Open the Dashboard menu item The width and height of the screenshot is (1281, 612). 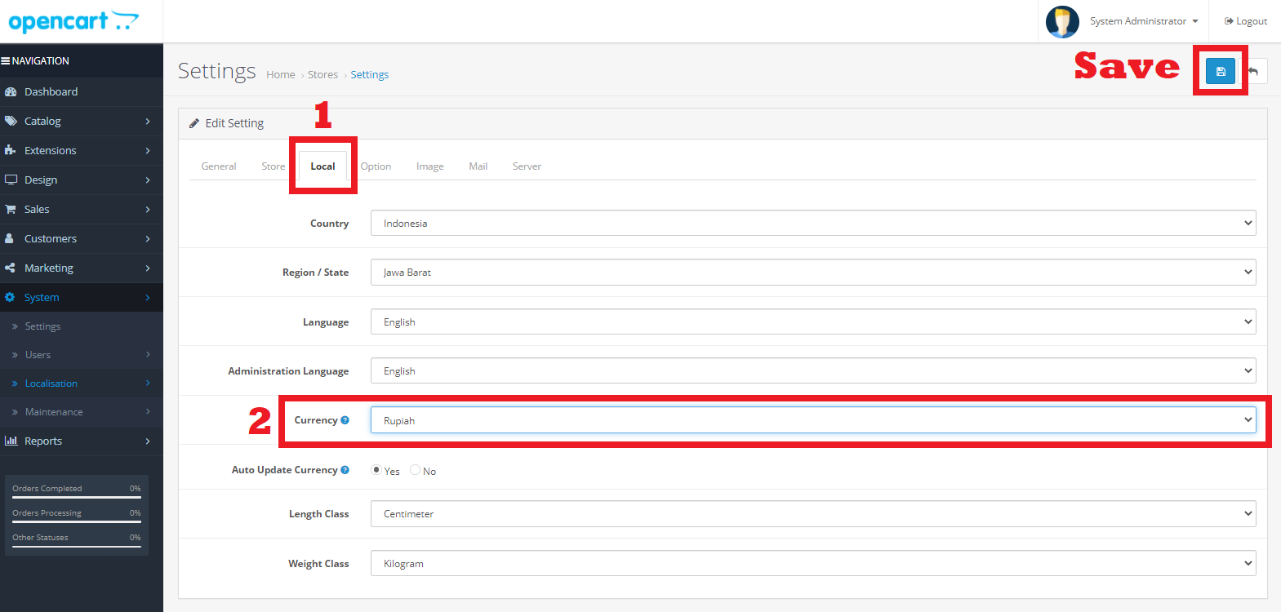coord(51,92)
